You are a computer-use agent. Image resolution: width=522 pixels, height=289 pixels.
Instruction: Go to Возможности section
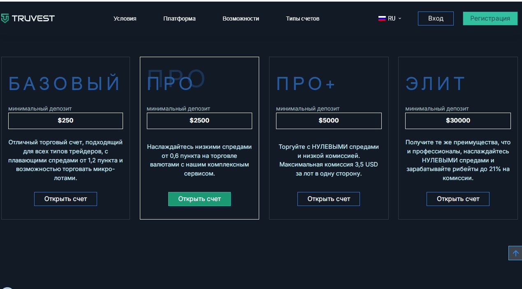241,18
